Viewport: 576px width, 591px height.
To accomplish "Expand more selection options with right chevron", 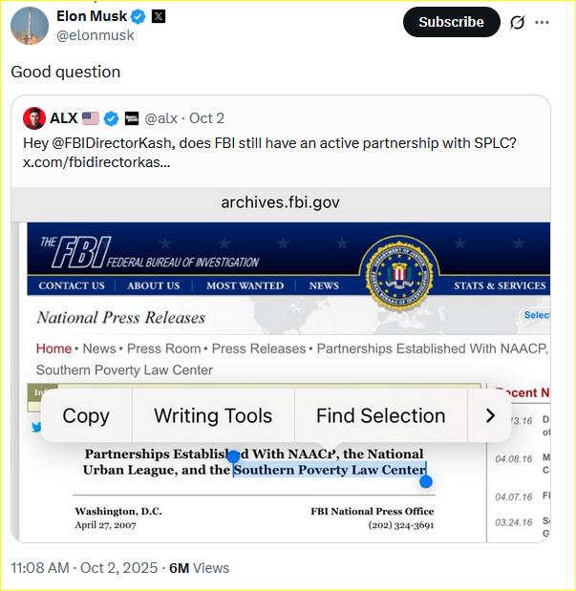I will point(490,415).
